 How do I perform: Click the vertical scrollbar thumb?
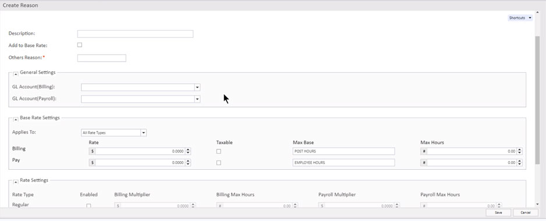[537, 99]
